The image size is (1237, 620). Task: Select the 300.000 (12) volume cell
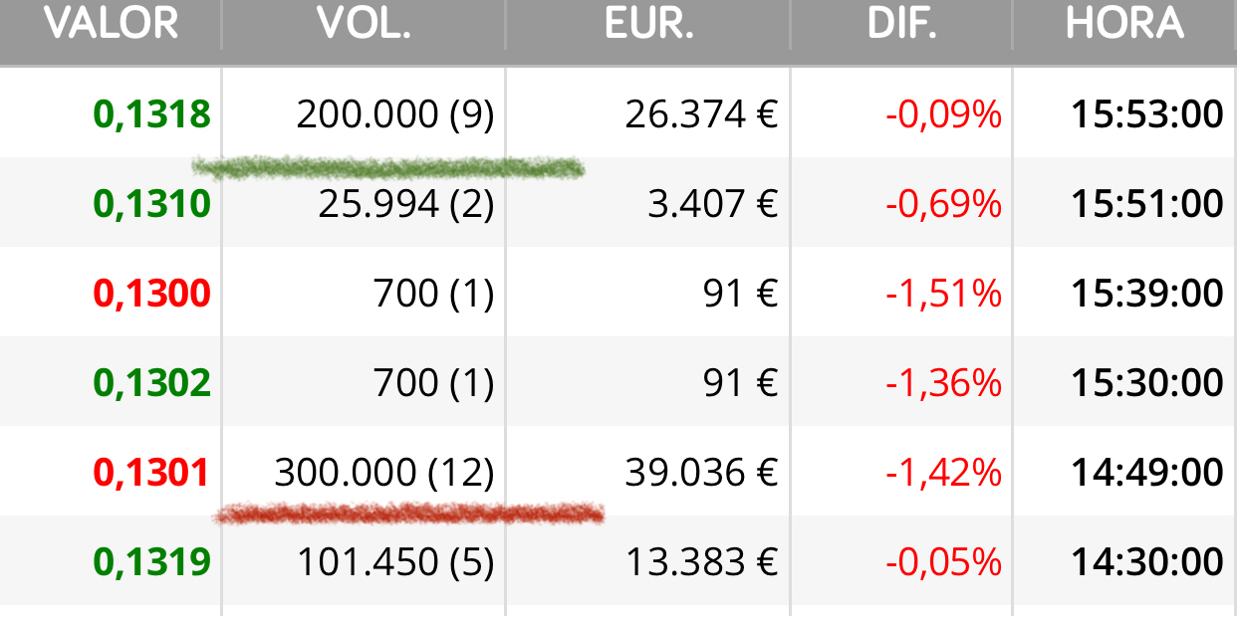point(384,473)
